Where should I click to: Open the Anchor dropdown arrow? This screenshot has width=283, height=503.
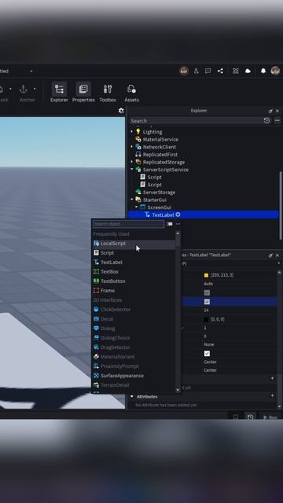(x=35, y=89)
